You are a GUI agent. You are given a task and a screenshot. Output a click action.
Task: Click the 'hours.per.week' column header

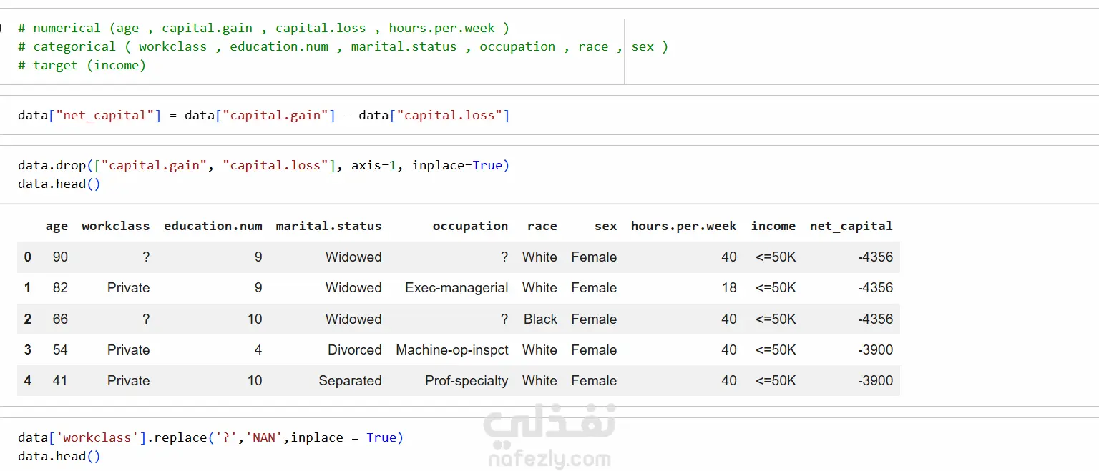pyautogui.click(x=683, y=226)
